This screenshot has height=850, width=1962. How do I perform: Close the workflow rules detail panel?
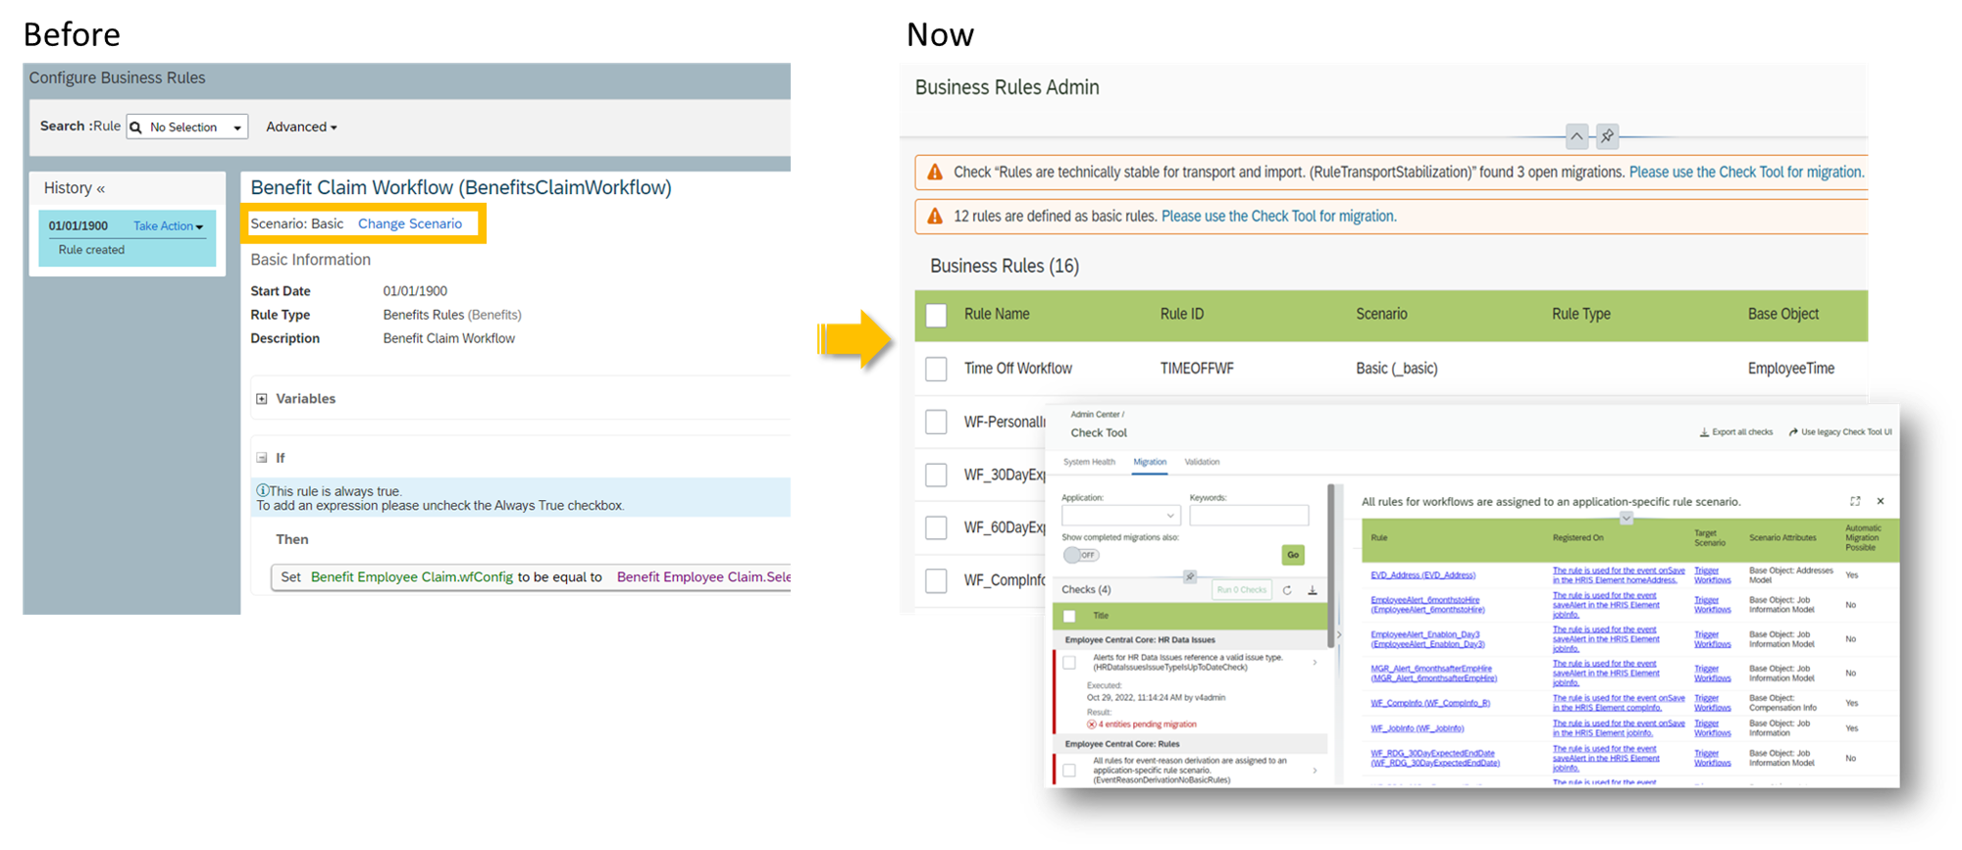1881,501
